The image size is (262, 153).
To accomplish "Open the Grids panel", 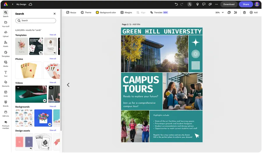I will click(x=6, y=94).
